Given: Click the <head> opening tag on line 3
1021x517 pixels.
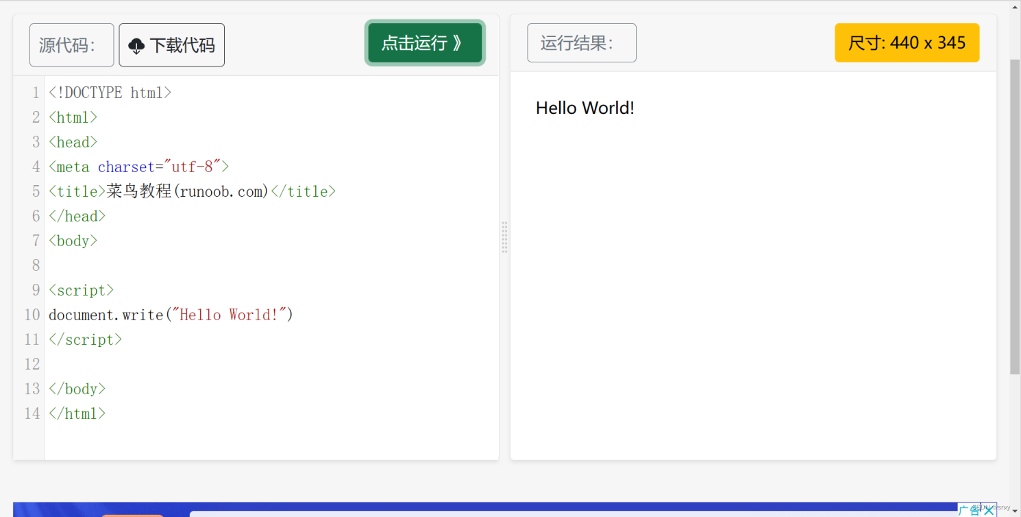Looking at the screenshot, I should click(73, 142).
